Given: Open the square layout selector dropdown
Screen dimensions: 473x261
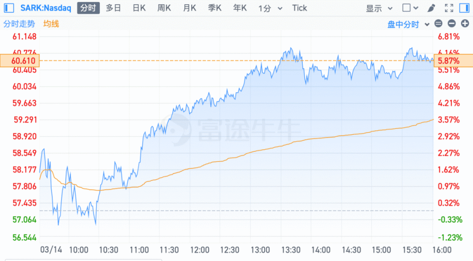Looking at the screenshot, I should pos(410,8).
